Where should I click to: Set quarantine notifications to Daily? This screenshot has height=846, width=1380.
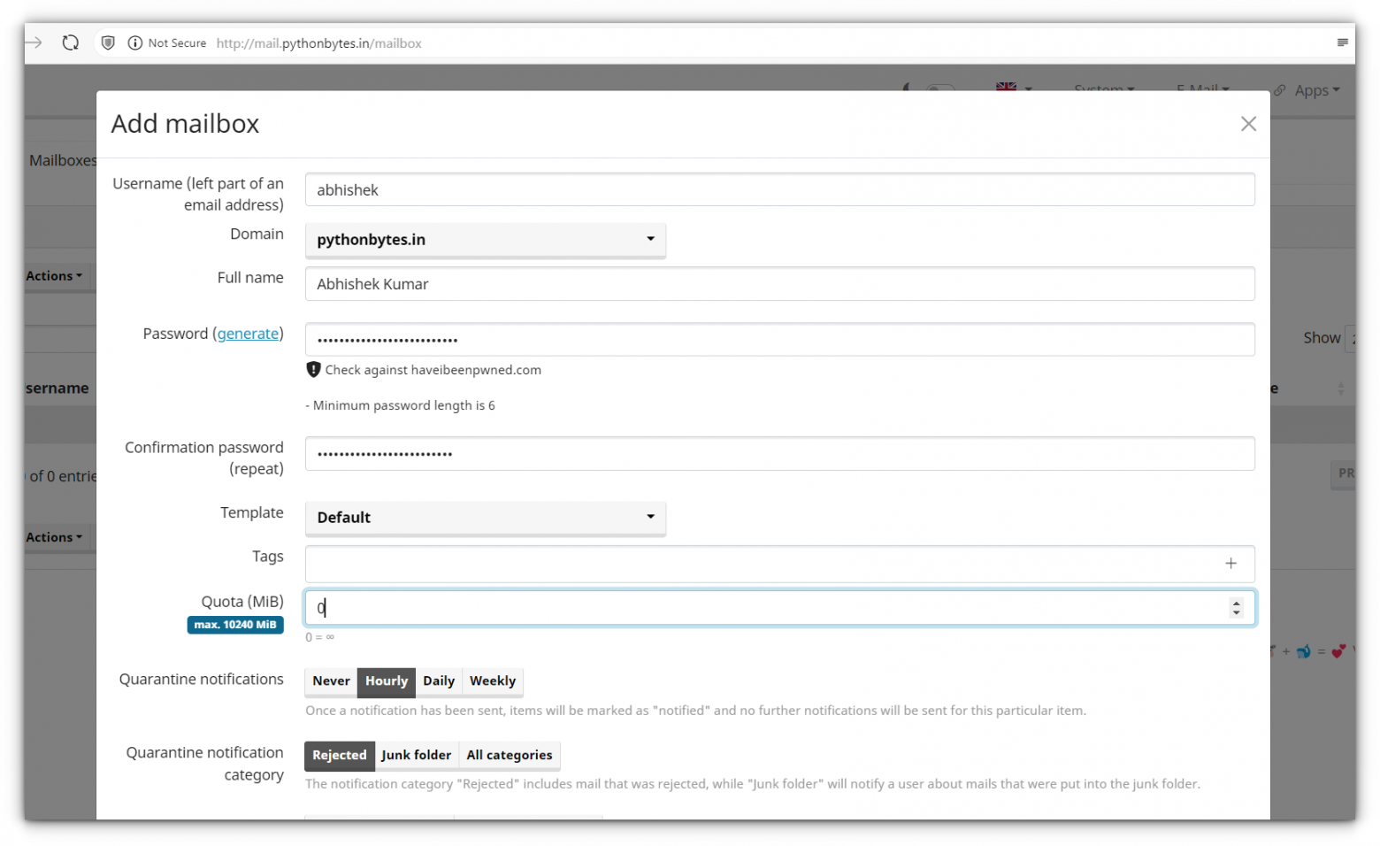coord(439,681)
